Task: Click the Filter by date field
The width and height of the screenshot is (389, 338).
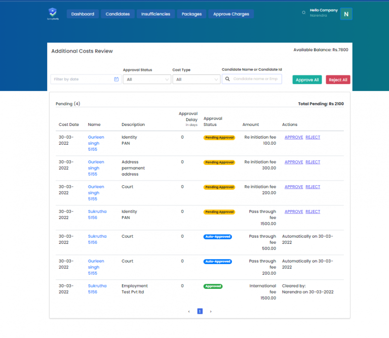Action: (86, 79)
